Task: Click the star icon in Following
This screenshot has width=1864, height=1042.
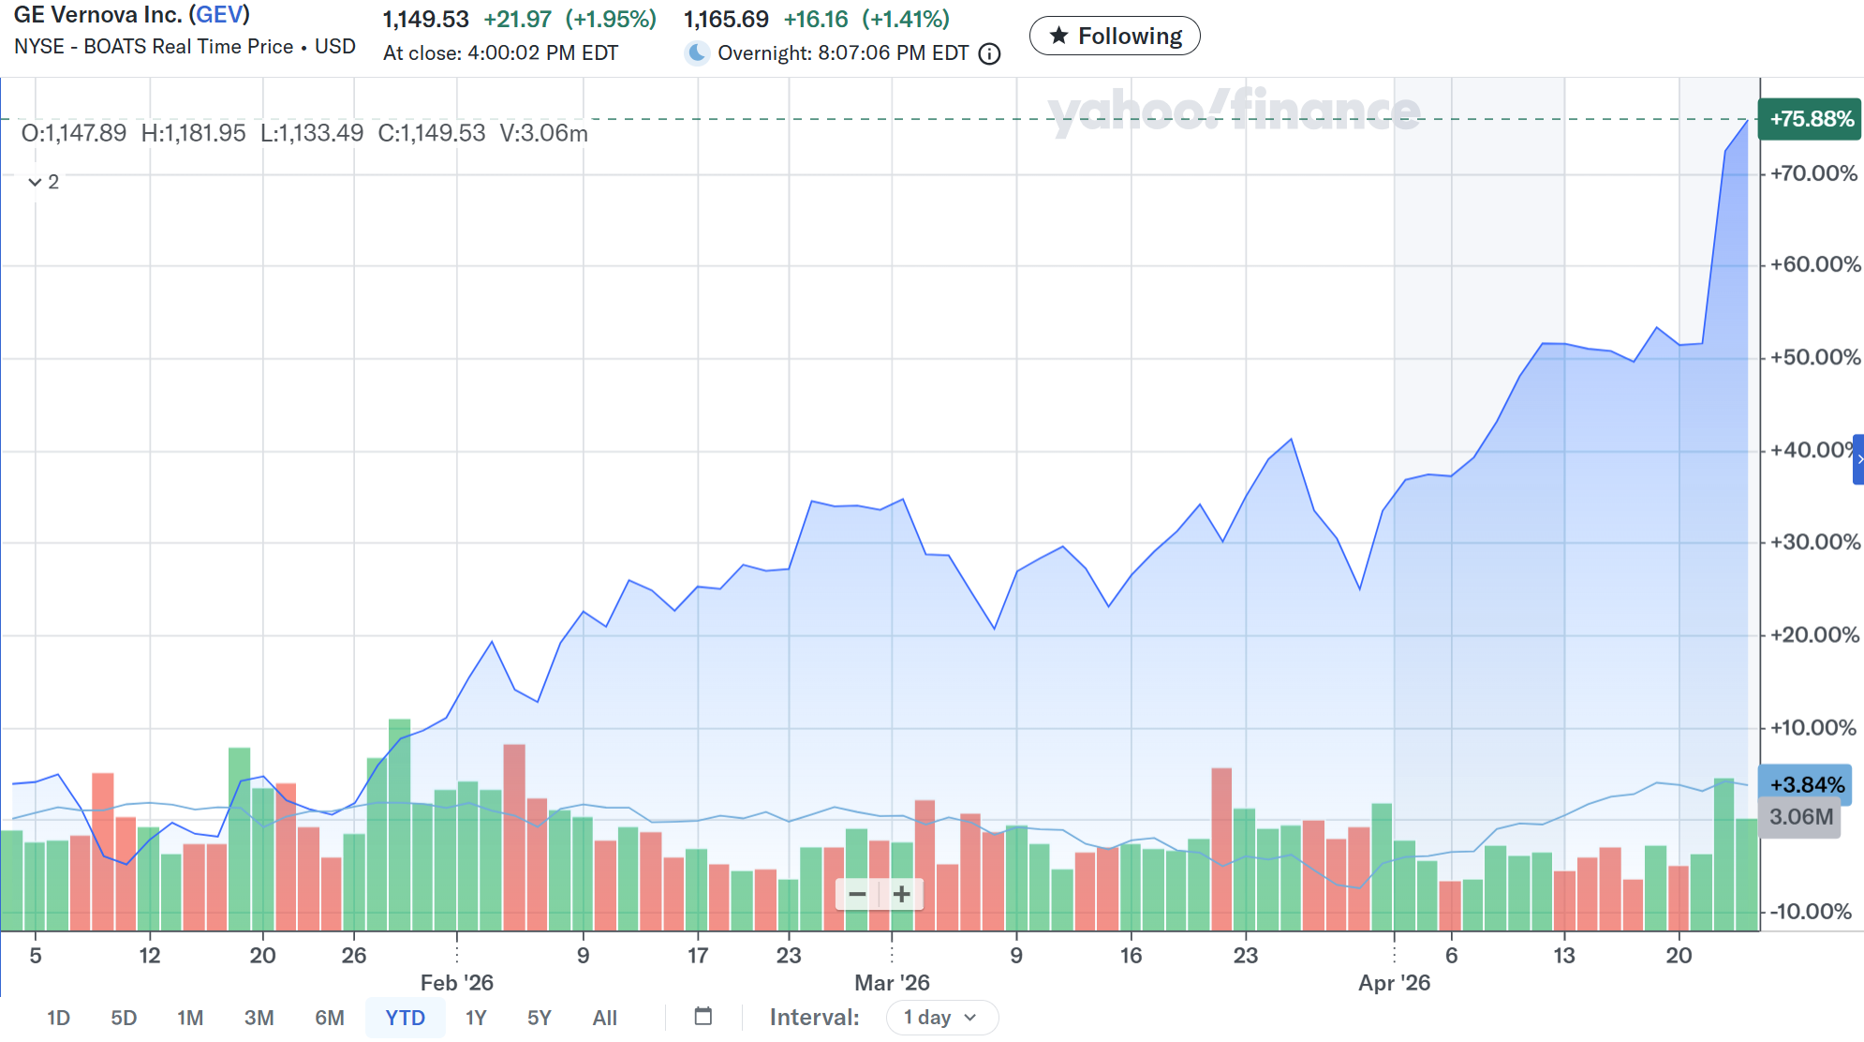Action: tap(1058, 36)
